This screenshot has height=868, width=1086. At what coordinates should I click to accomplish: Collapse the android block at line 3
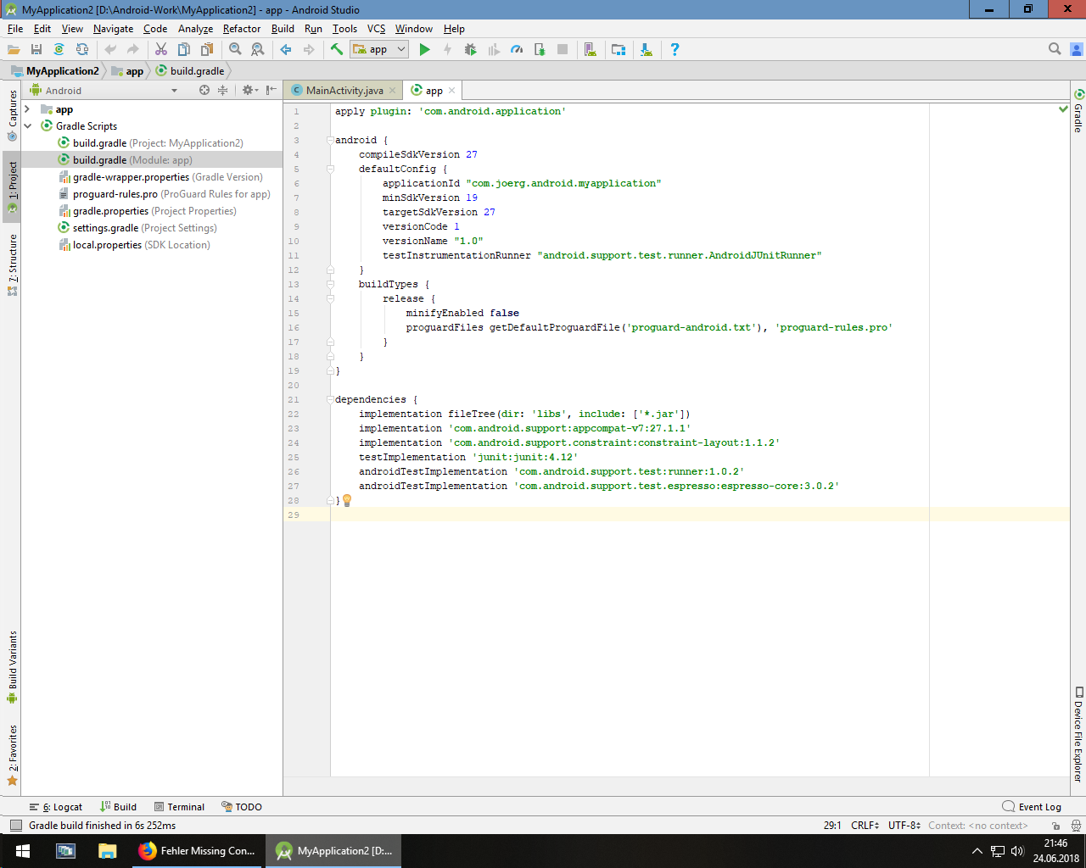pos(331,141)
